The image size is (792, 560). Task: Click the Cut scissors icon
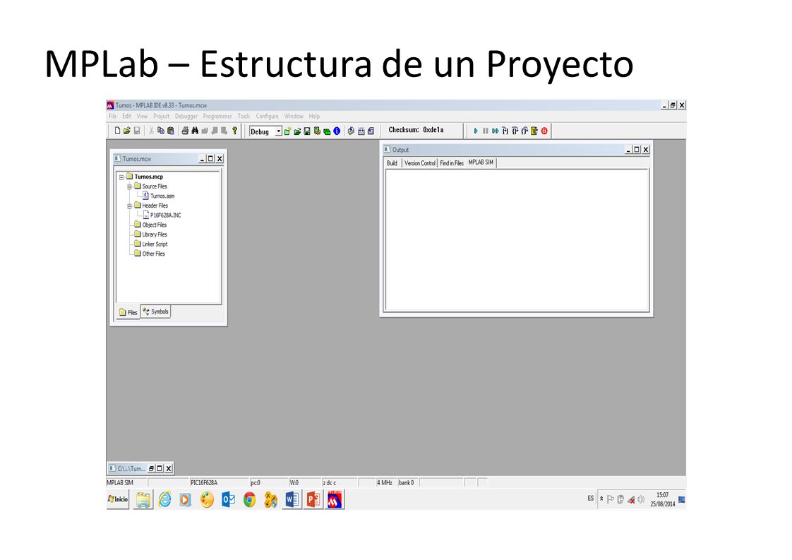tap(151, 131)
